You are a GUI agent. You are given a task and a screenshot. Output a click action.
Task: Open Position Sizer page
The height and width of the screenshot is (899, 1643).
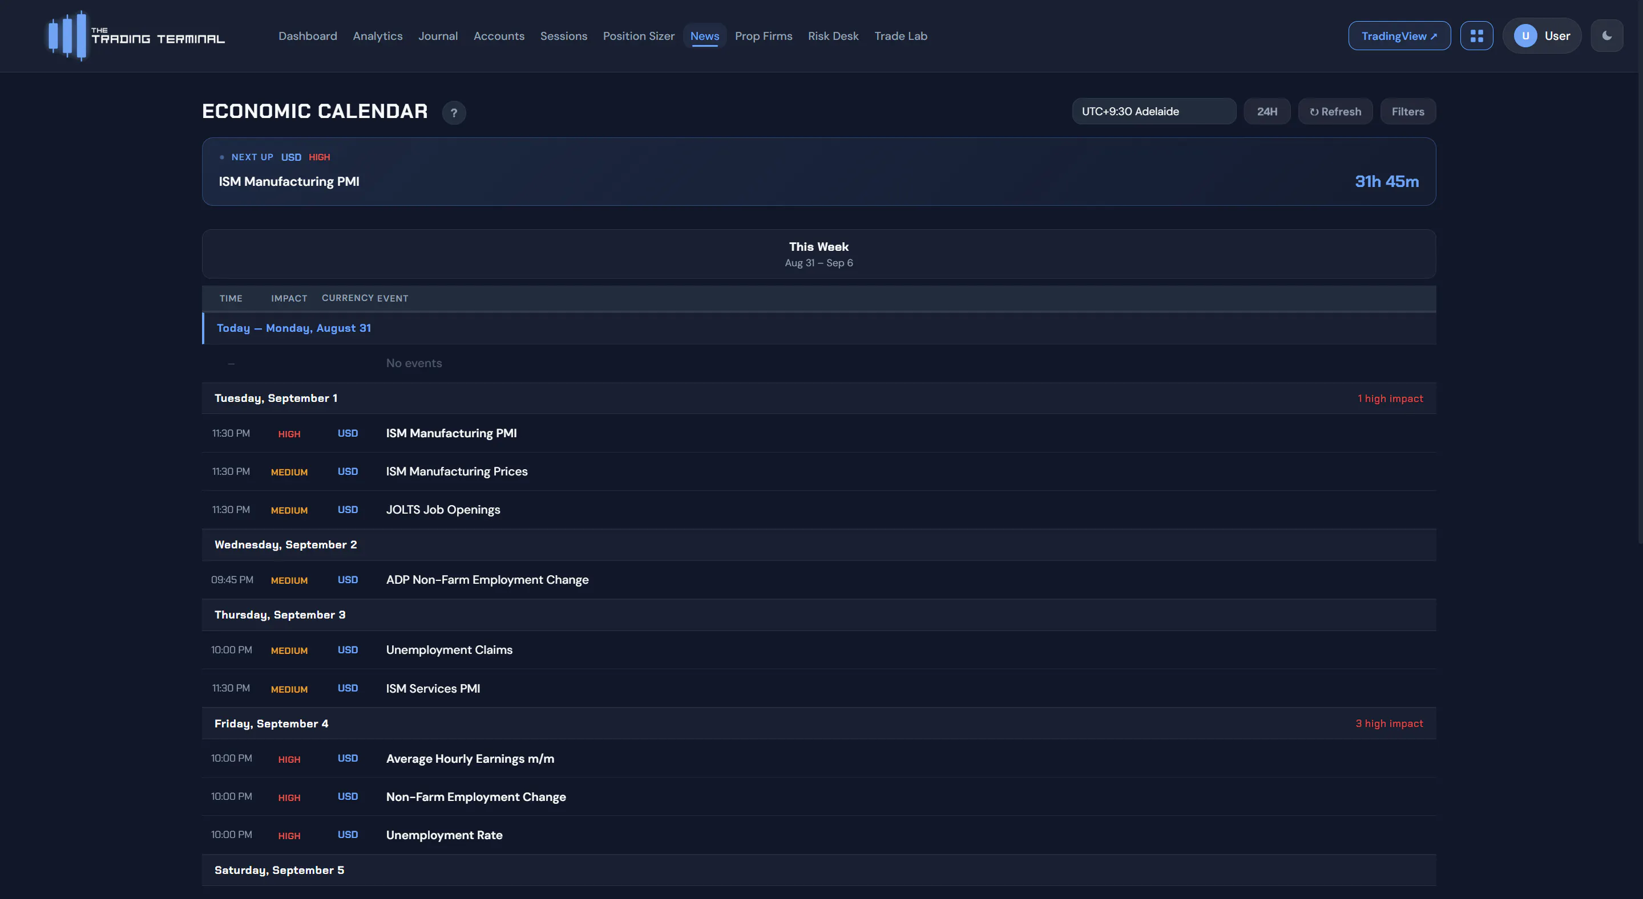(639, 36)
